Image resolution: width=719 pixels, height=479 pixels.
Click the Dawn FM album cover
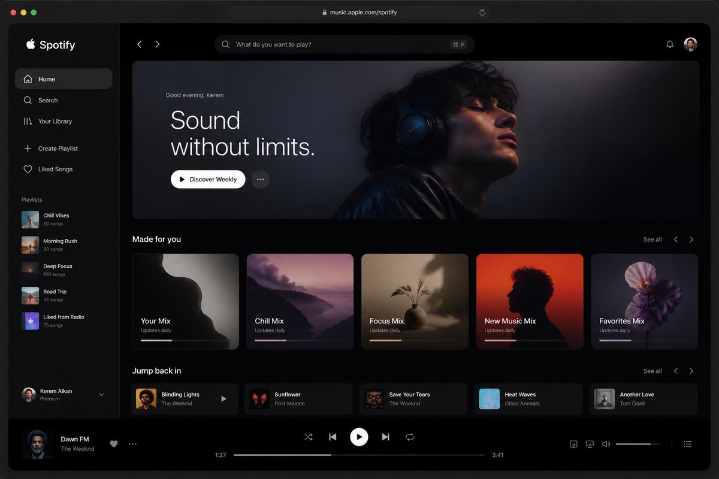37,444
